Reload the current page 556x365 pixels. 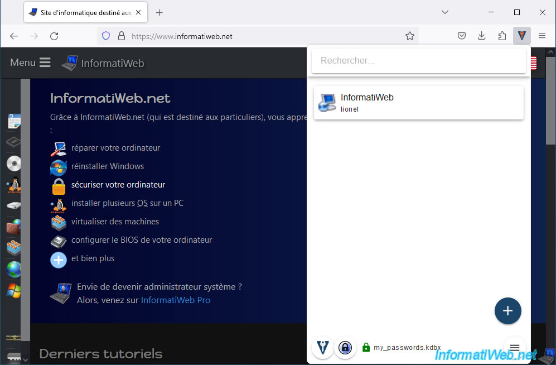[54, 36]
